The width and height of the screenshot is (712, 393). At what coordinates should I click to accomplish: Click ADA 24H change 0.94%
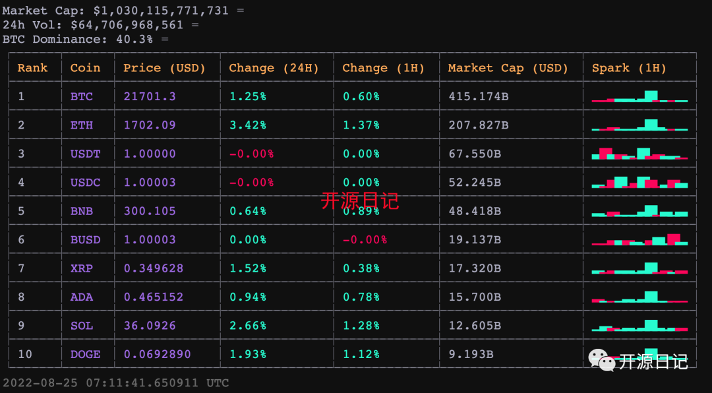point(248,297)
